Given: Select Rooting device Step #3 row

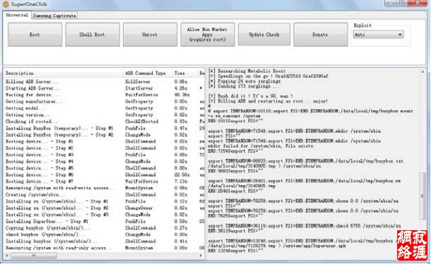Looking at the screenshot, I should click(x=104, y=155).
